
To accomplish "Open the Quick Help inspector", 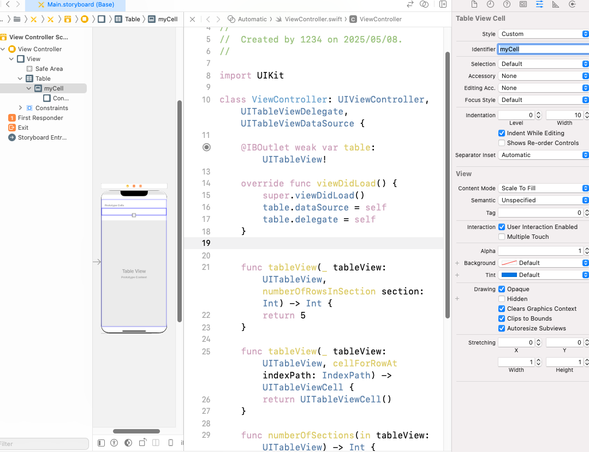I will tap(507, 4).
